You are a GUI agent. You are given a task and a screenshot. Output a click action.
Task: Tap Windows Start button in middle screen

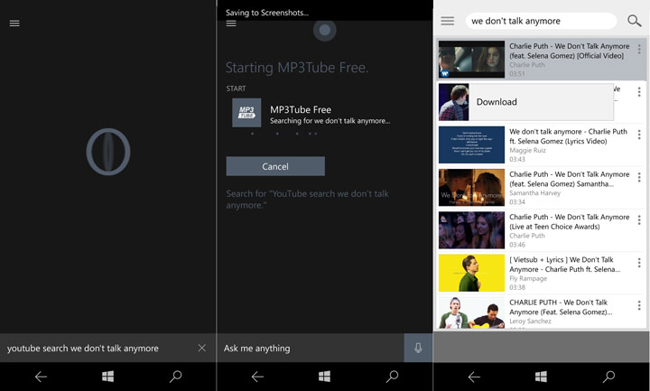pyautogui.click(x=325, y=377)
